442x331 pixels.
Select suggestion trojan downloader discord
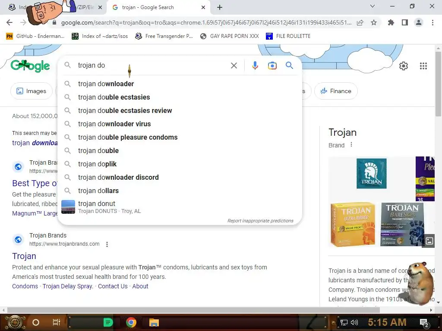[180, 177]
